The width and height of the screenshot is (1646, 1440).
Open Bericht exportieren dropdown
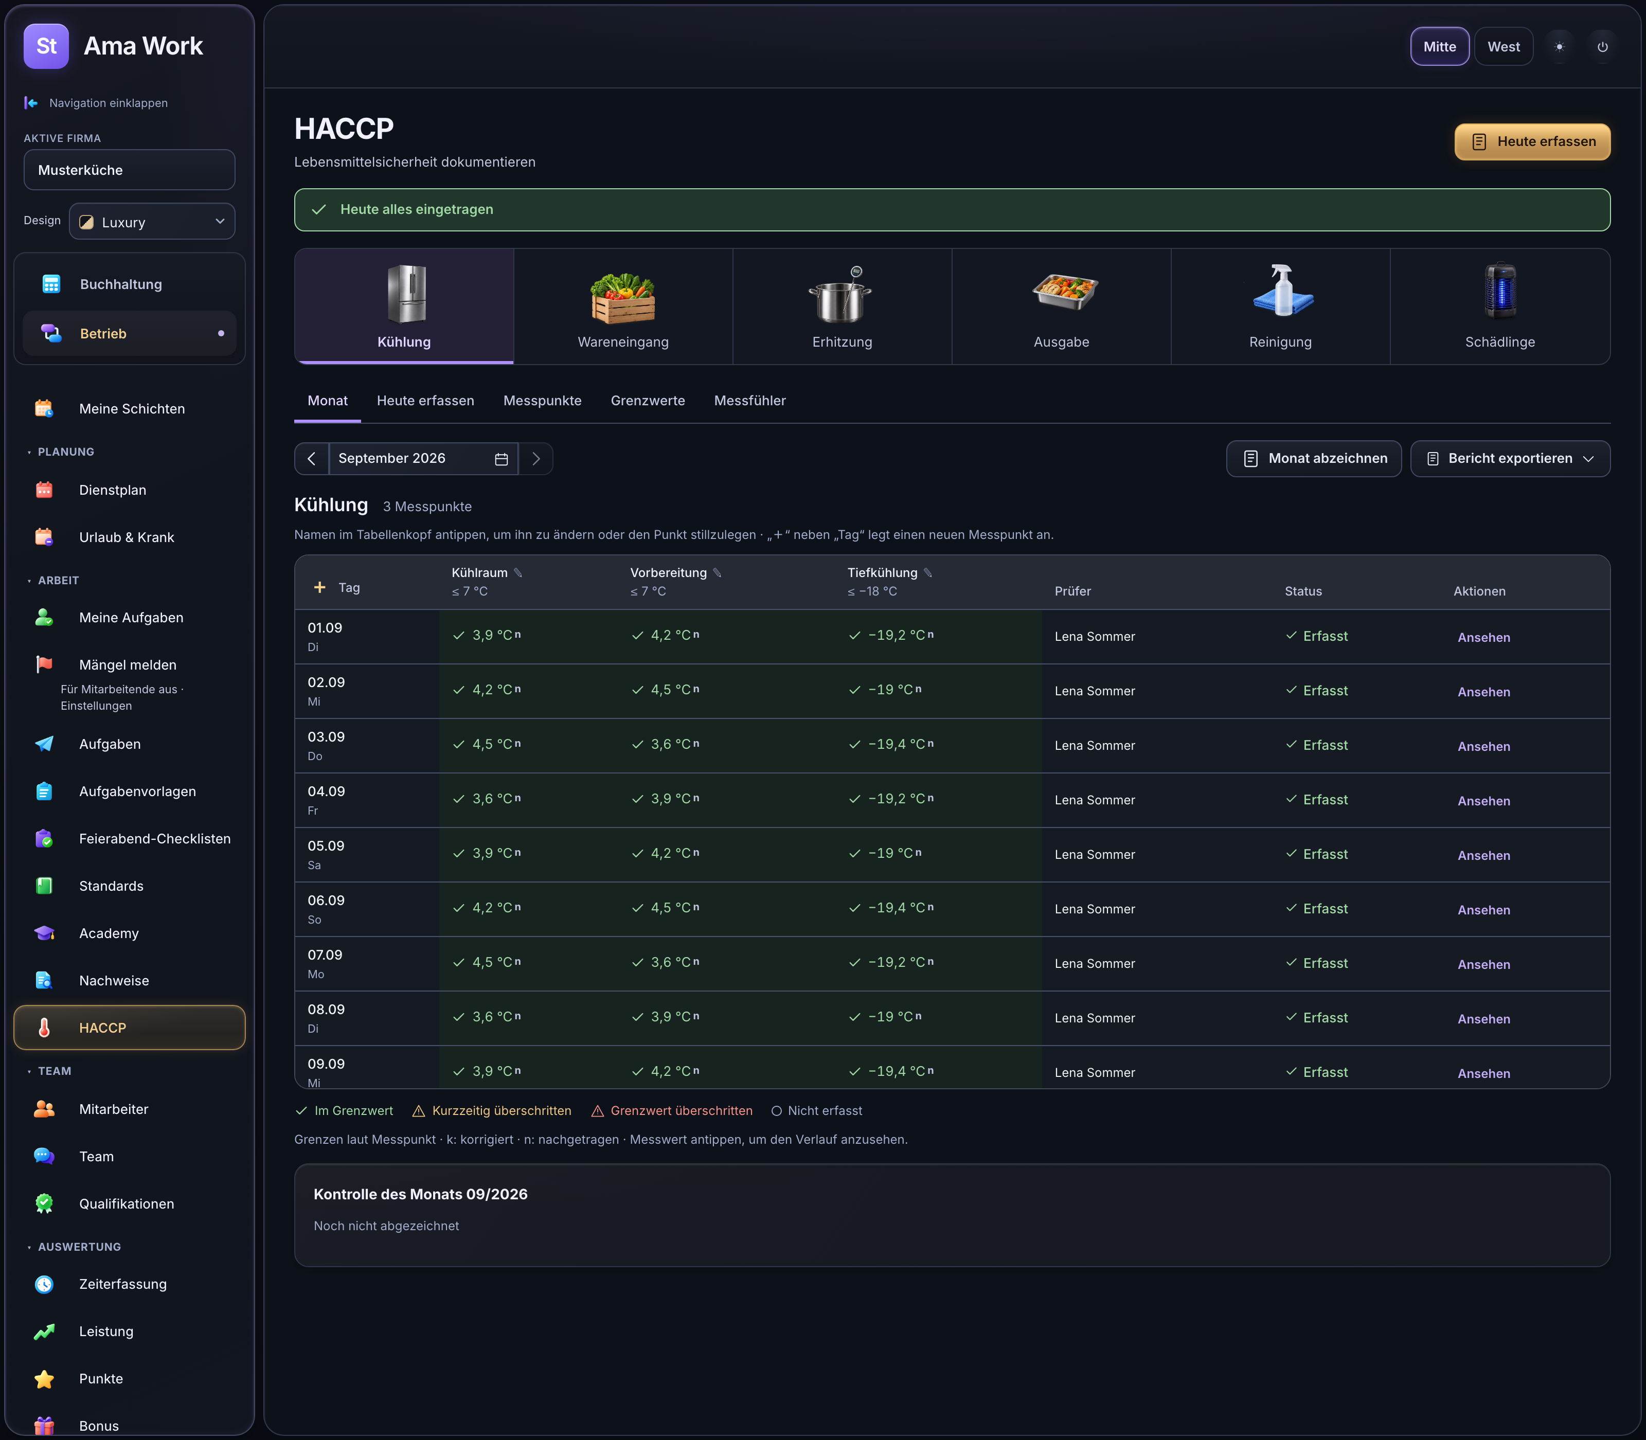click(x=1509, y=459)
